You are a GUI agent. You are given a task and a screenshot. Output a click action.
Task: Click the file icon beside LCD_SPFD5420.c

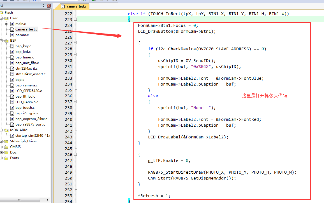click(x=12, y=91)
